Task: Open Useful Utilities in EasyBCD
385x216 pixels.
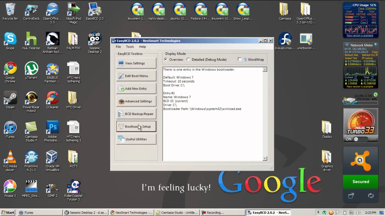Action: [x=136, y=139]
